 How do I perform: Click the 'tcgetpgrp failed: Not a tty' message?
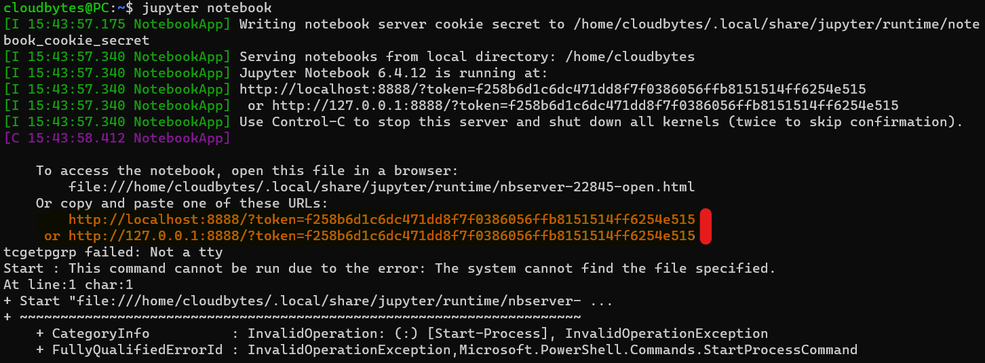tap(113, 252)
